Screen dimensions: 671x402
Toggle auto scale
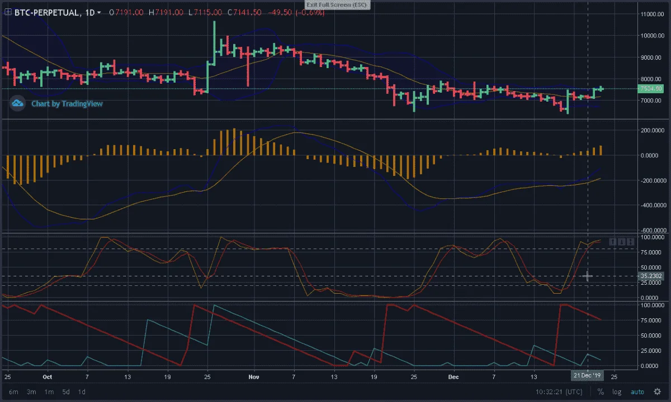point(637,391)
